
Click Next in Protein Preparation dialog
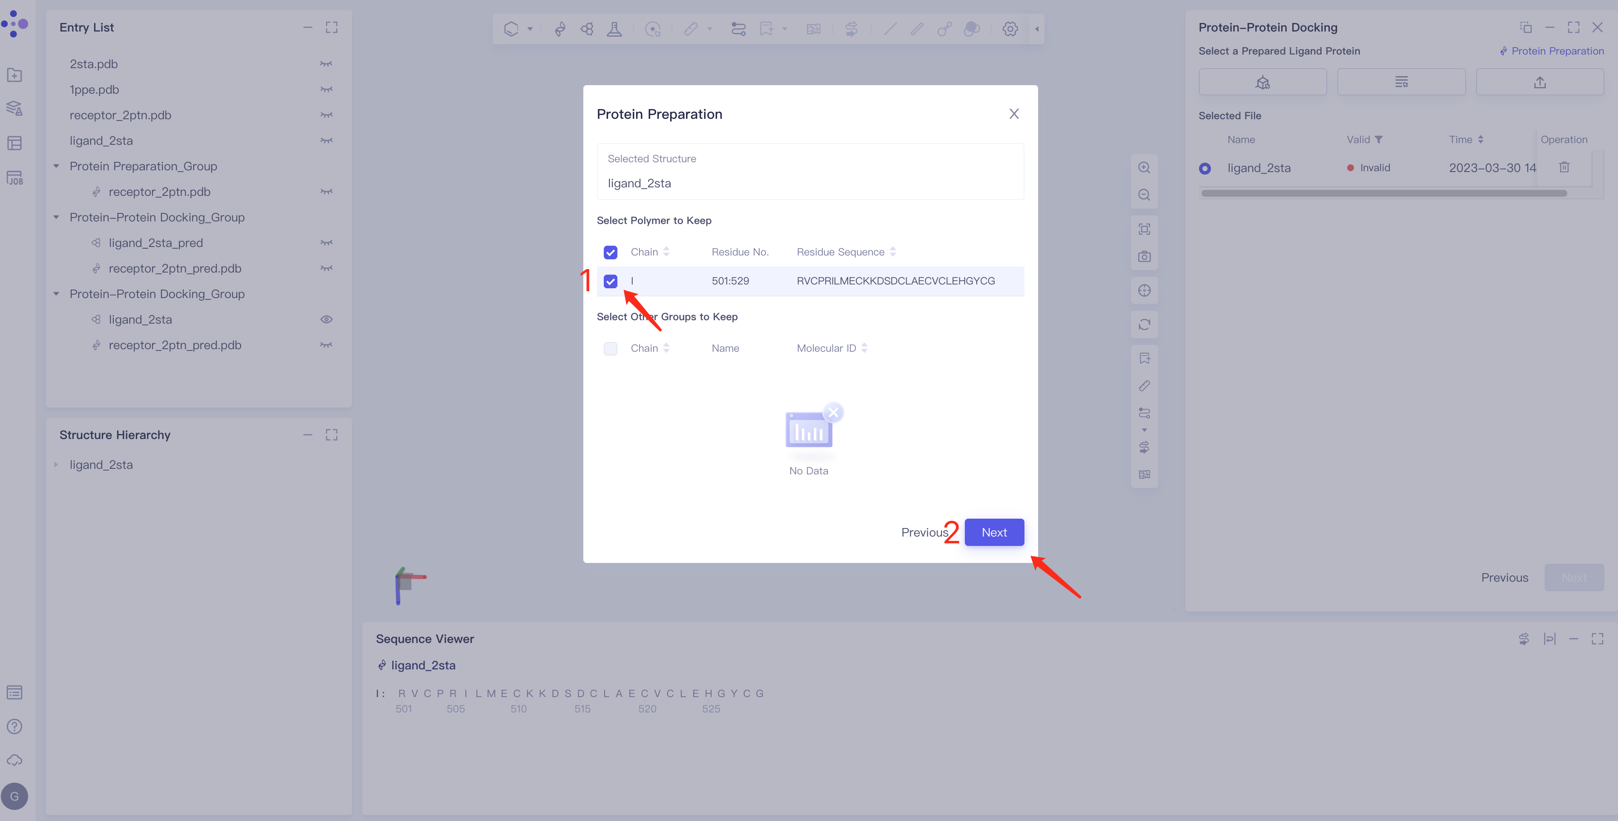[x=994, y=532]
